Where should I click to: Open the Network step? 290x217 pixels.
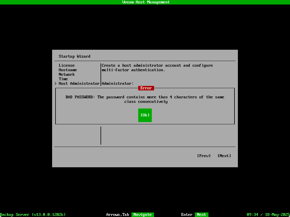pyautogui.click(x=67, y=74)
